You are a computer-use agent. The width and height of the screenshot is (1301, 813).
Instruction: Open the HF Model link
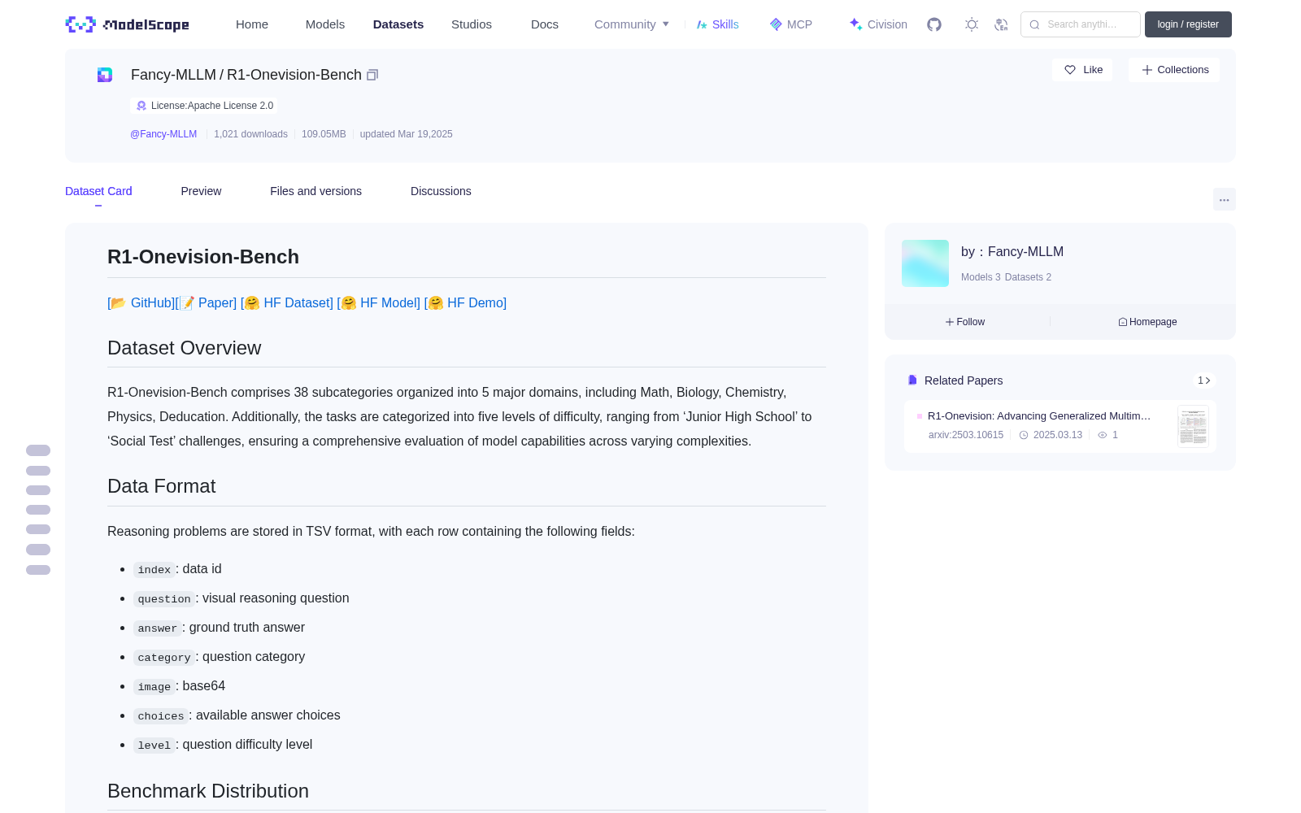[x=379, y=302]
